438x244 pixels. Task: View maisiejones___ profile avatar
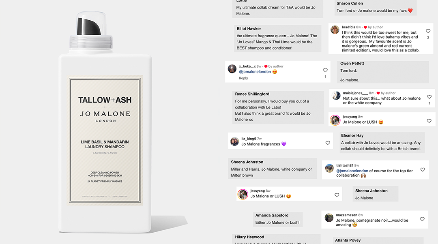point(336,96)
